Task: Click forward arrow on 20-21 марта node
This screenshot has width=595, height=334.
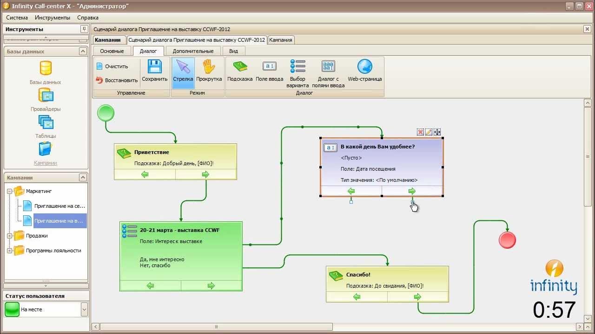Action: 212,286
